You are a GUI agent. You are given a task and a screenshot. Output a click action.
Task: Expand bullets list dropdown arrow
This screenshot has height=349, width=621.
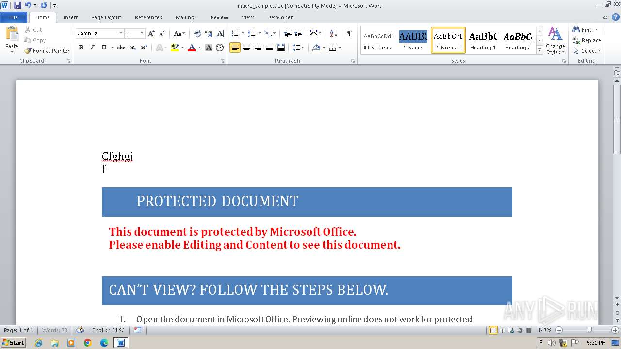coord(243,33)
